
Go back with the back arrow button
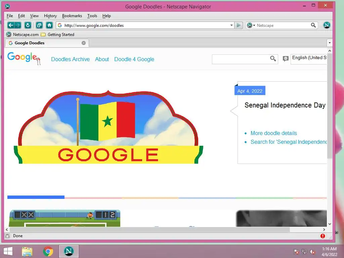click(10, 25)
